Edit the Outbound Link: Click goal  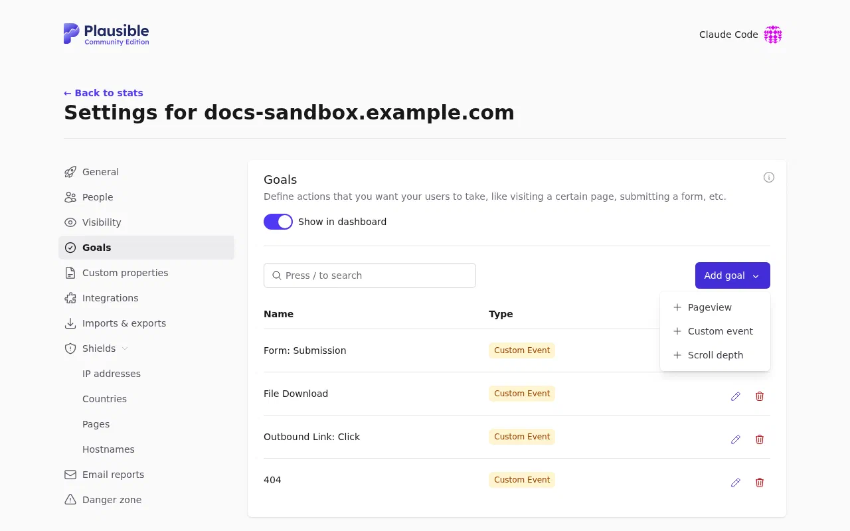[x=736, y=439]
